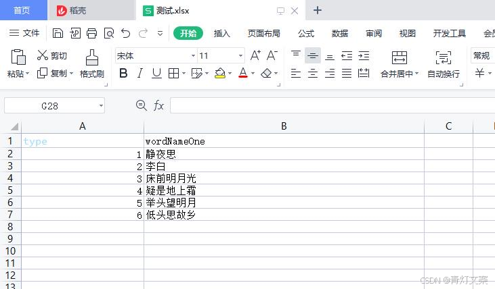Set bottom vertical alignment
495x289 pixels.
tap(330, 56)
